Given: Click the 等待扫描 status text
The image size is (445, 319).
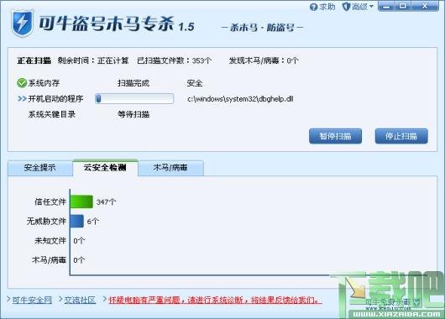Looking at the screenshot, I should (133, 114).
